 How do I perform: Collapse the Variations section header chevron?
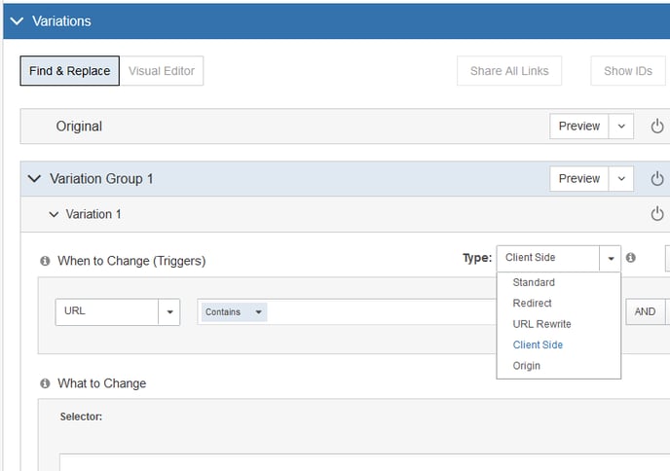click(x=17, y=21)
